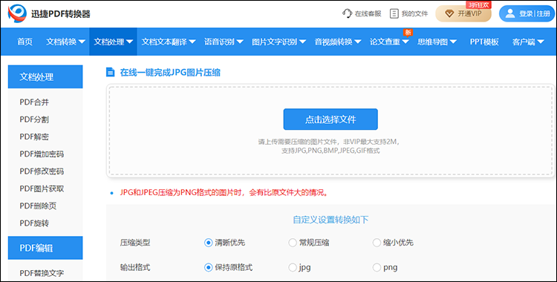The width and height of the screenshot is (557, 282).
Task: Expand the 图片文字识别 dropdown arrow
Action: click(302, 42)
